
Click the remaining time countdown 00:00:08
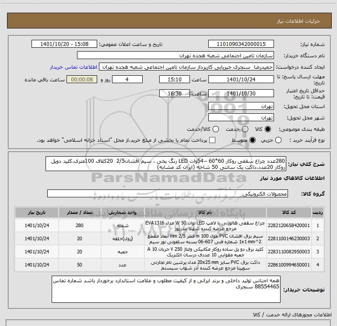[82, 79]
